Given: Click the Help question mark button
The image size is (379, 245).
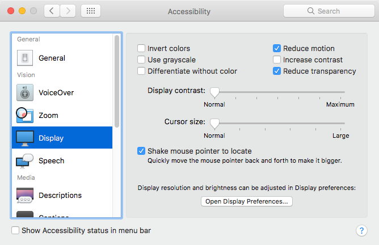Looking at the screenshot, I should pos(361,230).
